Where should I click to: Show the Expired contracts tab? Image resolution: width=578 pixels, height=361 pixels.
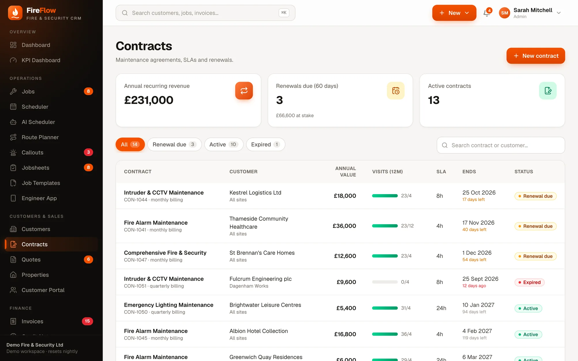(x=265, y=144)
